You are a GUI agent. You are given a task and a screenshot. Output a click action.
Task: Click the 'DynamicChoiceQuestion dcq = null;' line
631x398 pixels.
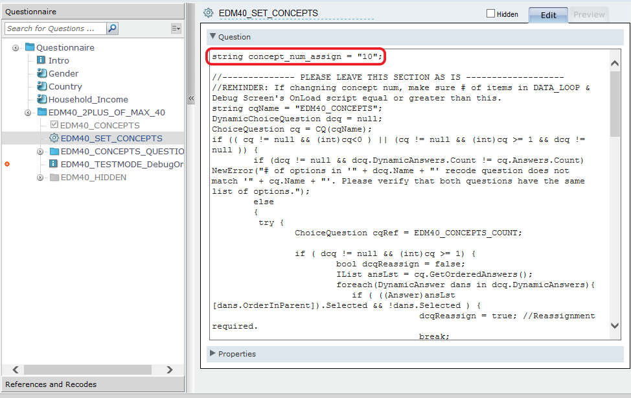pyautogui.click(x=297, y=119)
